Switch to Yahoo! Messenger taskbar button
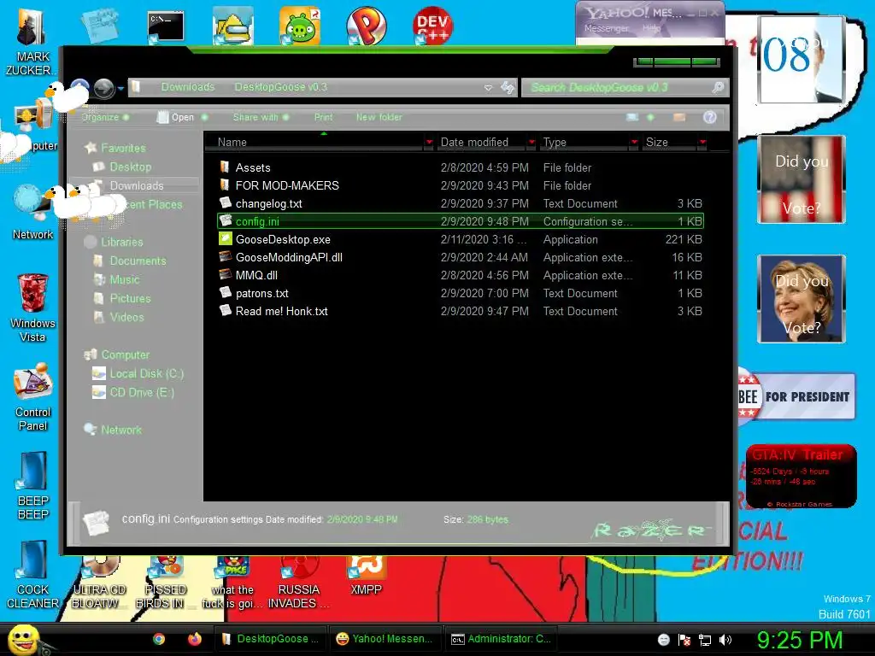This screenshot has height=656, width=875. tap(385, 639)
